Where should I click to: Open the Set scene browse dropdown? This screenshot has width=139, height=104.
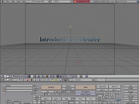[4, 93]
